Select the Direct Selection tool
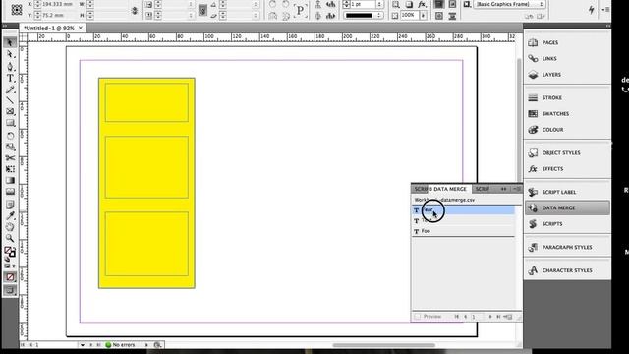Image resolution: width=629 pixels, height=354 pixels. coord(10,54)
